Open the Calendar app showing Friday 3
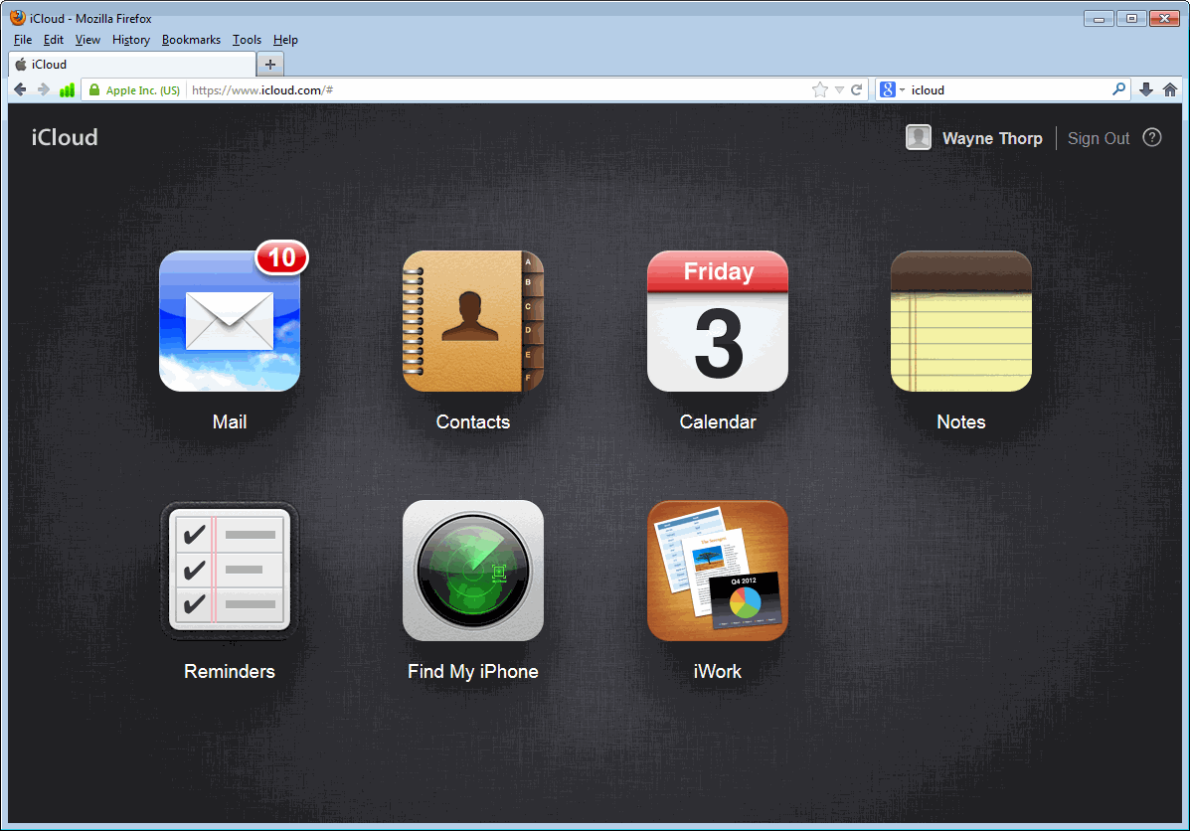Viewport: 1190px width, 831px height. click(717, 321)
